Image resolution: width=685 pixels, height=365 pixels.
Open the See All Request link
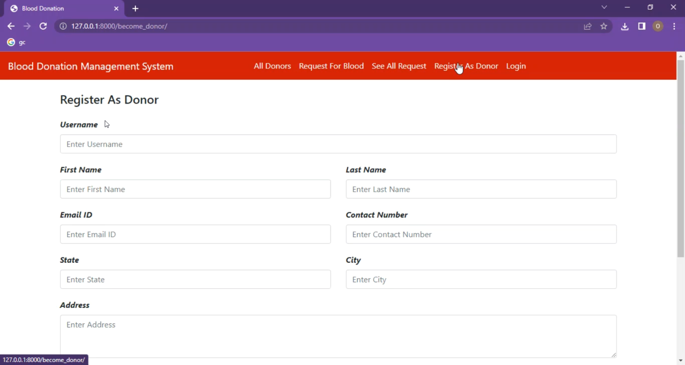[x=399, y=66]
